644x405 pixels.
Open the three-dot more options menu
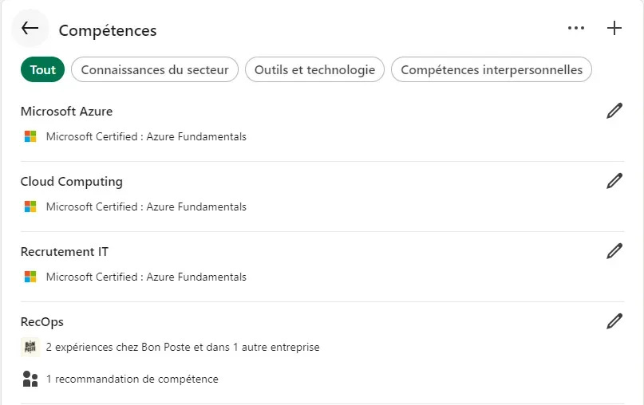[x=576, y=29]
